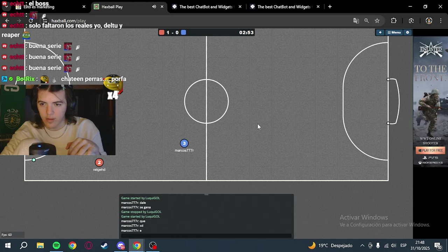Viewport: 448px width, 252px height.
Task: Open Steam from the taskbar
Action: (x=104, y=246)
